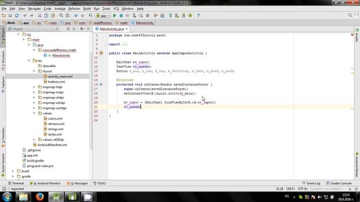Click the navigate Forward arrow icon
Image resolution: width=360 pixels, height=202 pixels.
point(83,16)
